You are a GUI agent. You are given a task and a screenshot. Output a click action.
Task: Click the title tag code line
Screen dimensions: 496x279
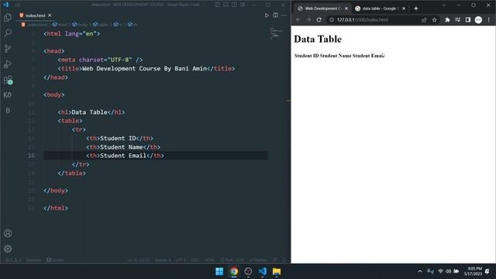pyautogui.click(x=146, y=69)
